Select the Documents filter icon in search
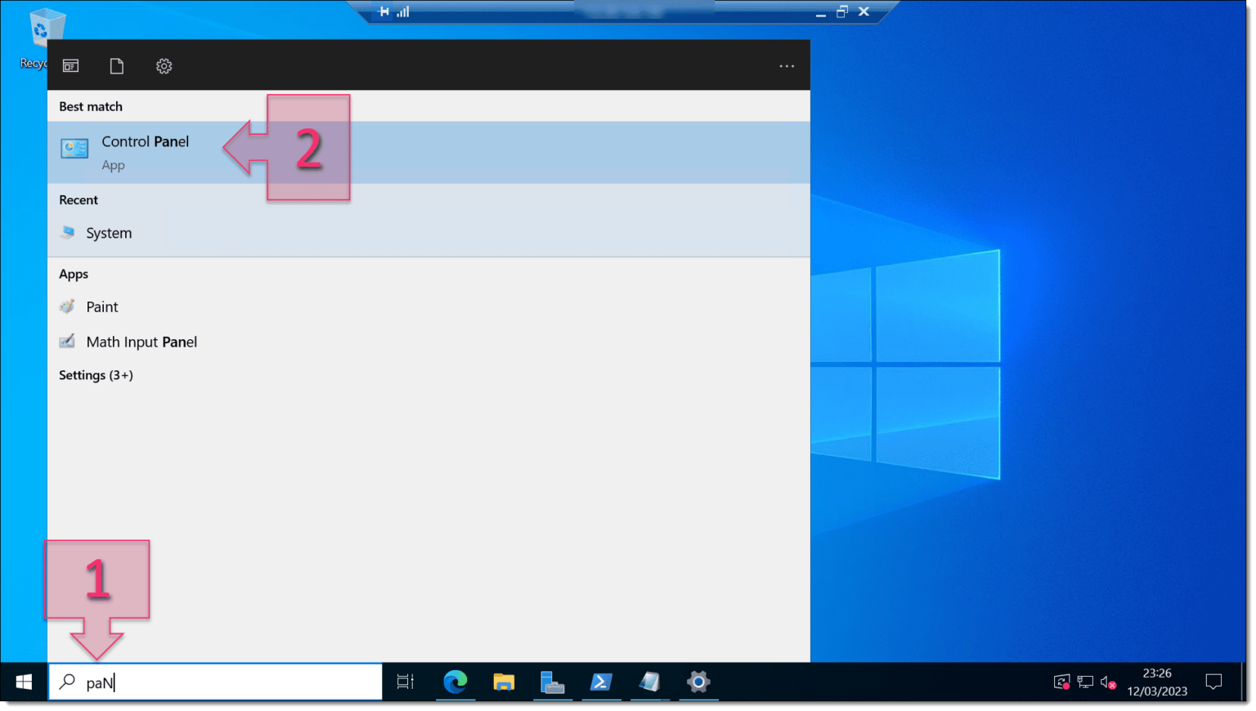 tap(117, 65)
